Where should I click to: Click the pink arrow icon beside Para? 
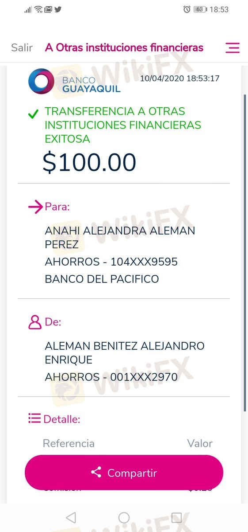click(35, 207)
